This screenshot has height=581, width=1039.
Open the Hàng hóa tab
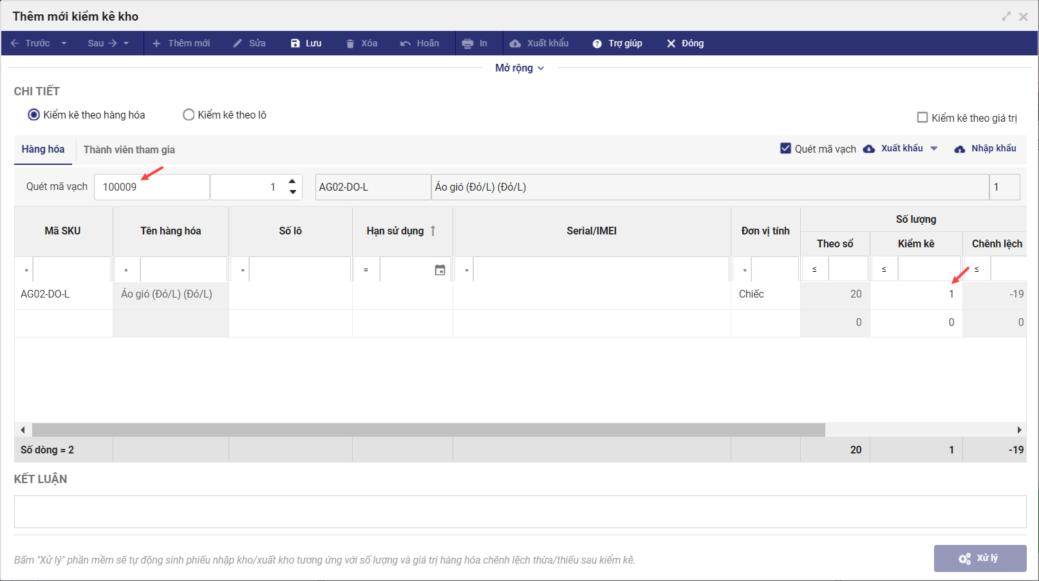pyautogui.click(x=43, y=149)
